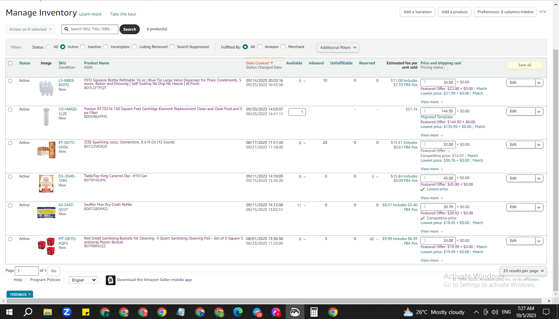Open the 25 results per page dropdown

(x=523, y=271)
